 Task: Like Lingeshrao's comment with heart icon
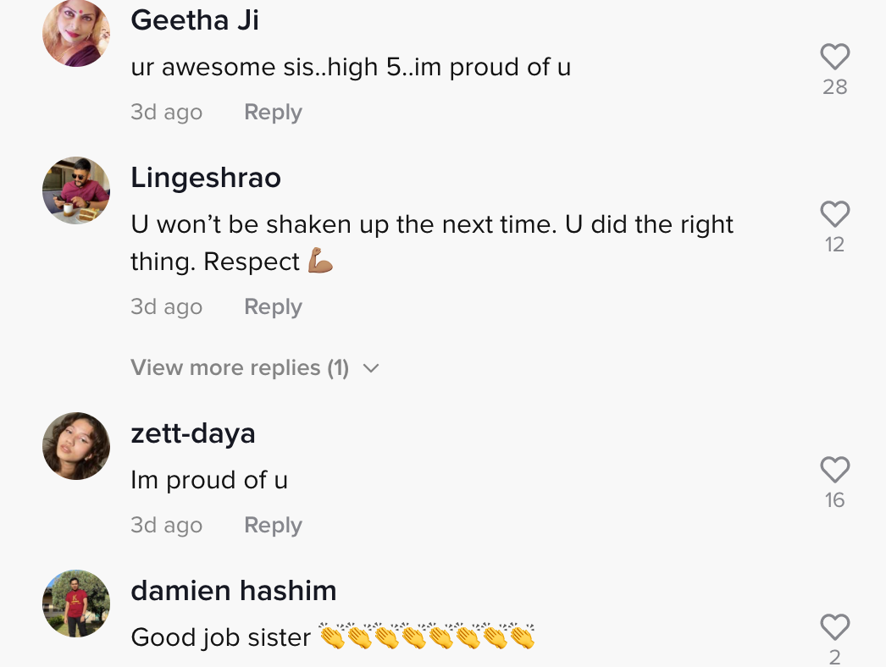[834, 214]
